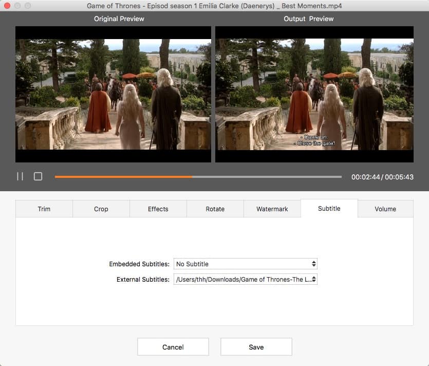The height and width of the screenshot is (366, 429).
Task: Pause the video preview playback
Action: 20,176
